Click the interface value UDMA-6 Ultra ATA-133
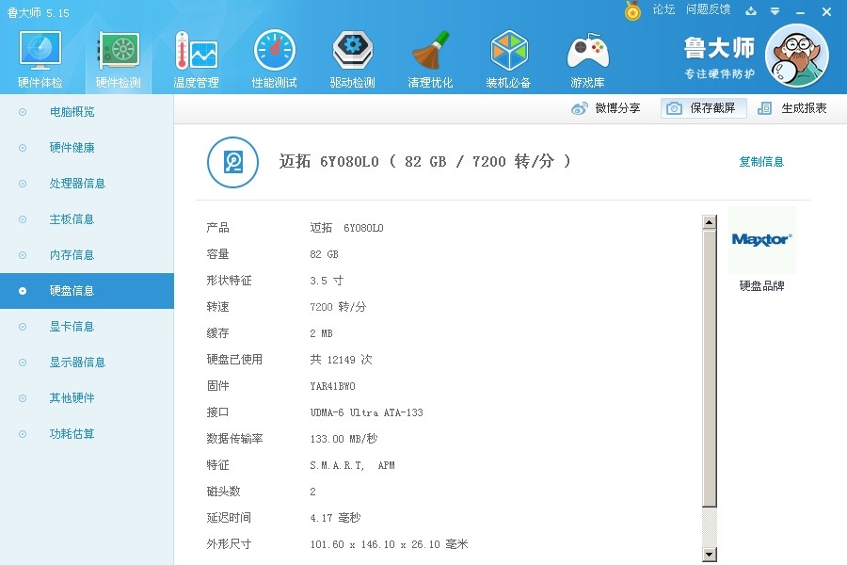This screenshot has width=847, height=565. 366,412
